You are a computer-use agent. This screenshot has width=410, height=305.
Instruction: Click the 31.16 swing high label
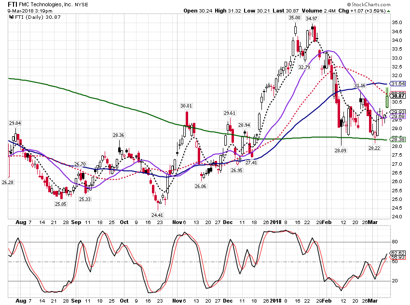[x=360, y=86]
